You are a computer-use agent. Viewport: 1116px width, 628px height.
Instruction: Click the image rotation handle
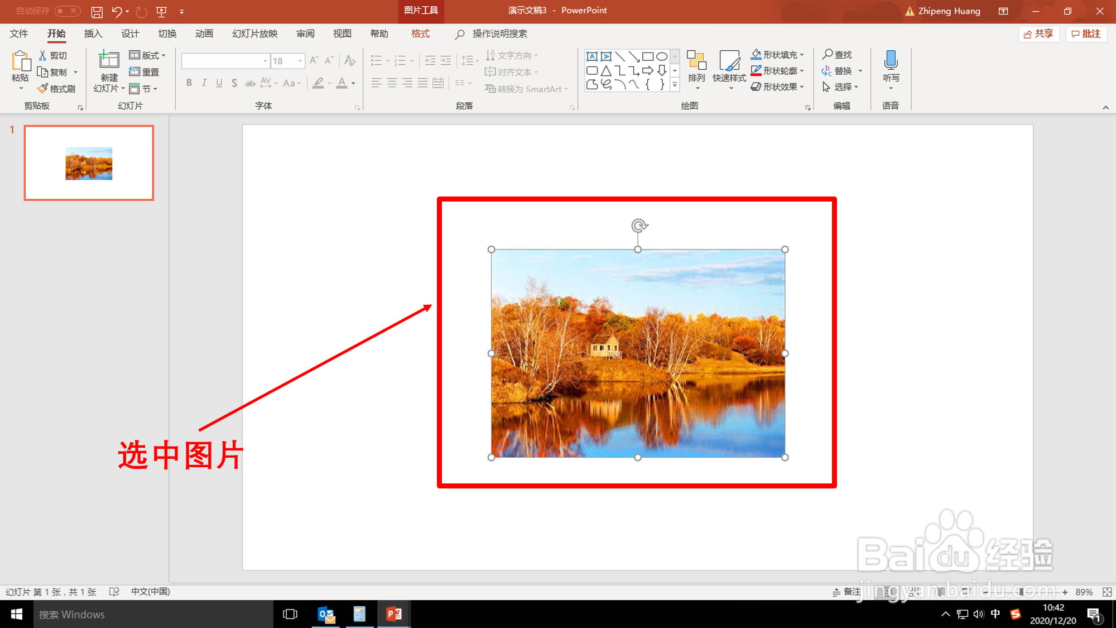[639, 226]
